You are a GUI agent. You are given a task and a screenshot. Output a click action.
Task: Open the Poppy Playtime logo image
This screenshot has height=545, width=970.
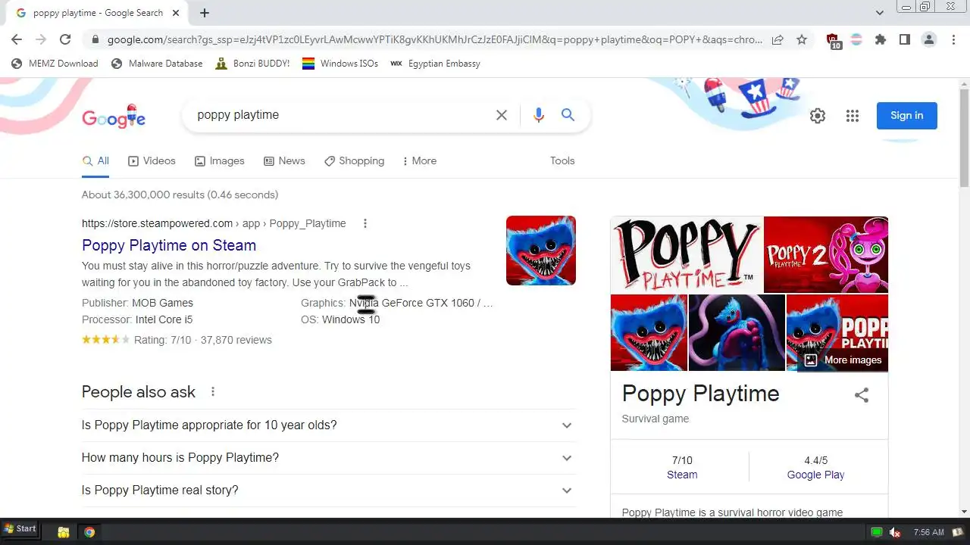[687, 254]
